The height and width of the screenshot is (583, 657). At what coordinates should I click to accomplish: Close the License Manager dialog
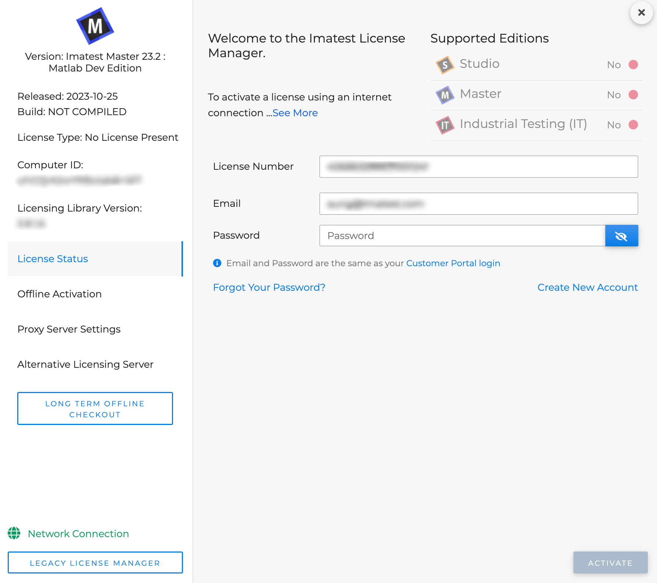click(641, 12)
